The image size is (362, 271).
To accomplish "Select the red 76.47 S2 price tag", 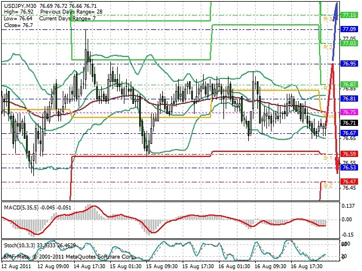I will [350, 182].
